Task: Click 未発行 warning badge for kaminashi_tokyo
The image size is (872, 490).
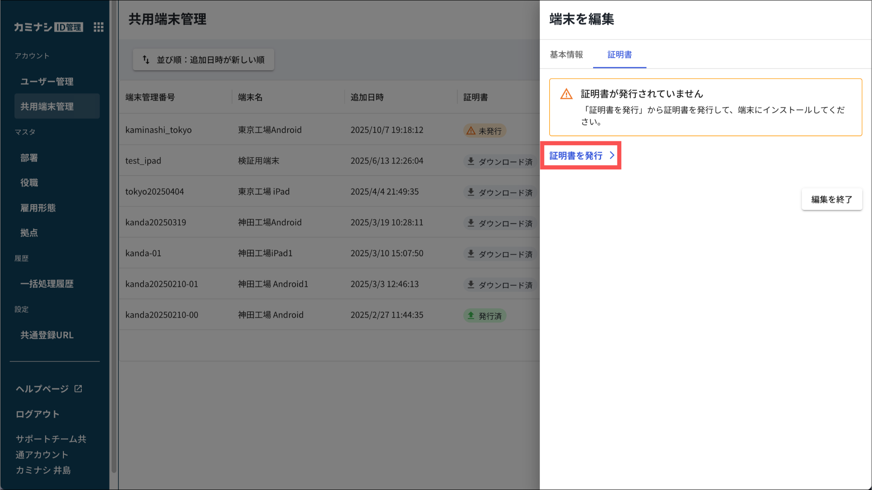Action: coord(485,131)
